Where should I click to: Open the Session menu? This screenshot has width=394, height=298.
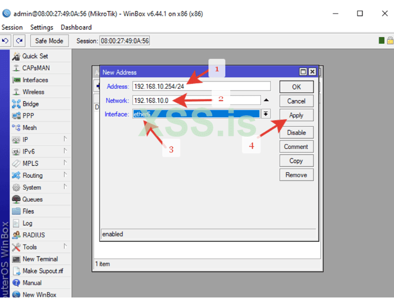click(12, 28)
